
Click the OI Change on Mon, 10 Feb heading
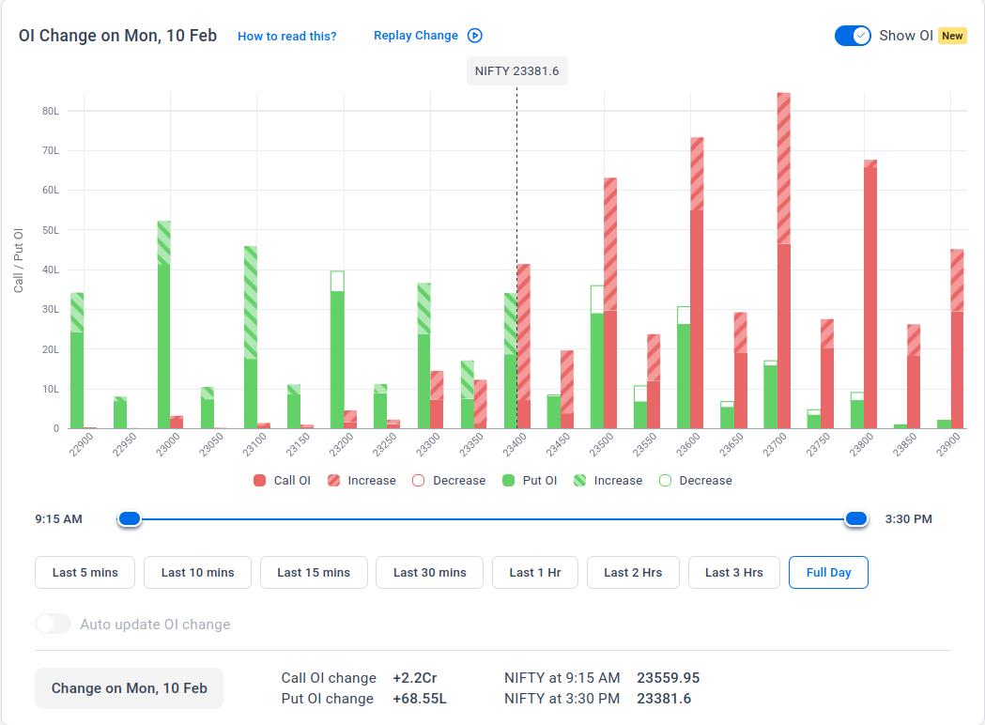click(117, 36)
